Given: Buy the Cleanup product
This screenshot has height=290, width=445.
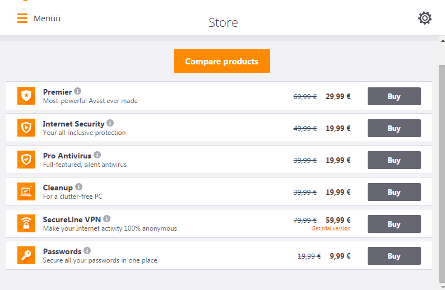Looking at the screenshot, I should click(394, 192).
